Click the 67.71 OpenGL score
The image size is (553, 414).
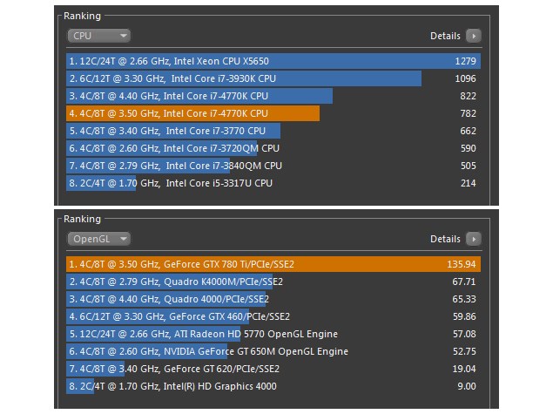tap(464, 282)
